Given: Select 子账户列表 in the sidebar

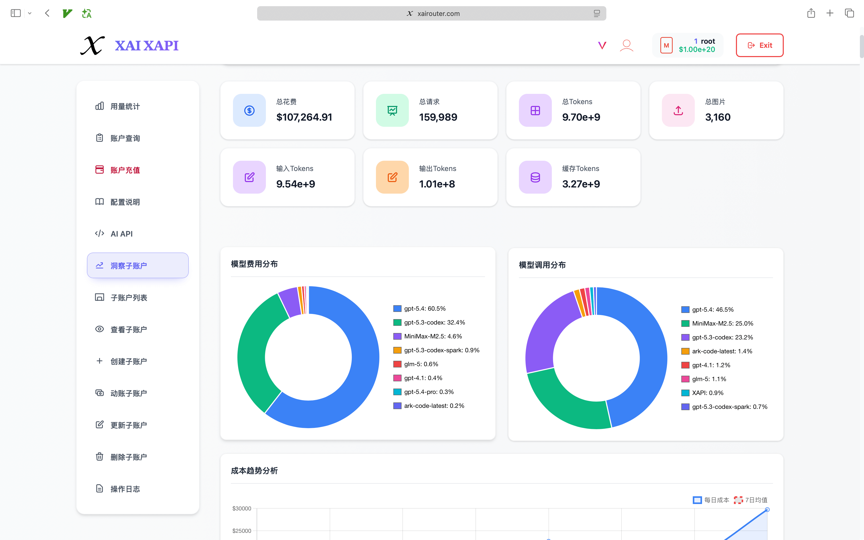Looking at the screenshot, I should click(129, 298).
